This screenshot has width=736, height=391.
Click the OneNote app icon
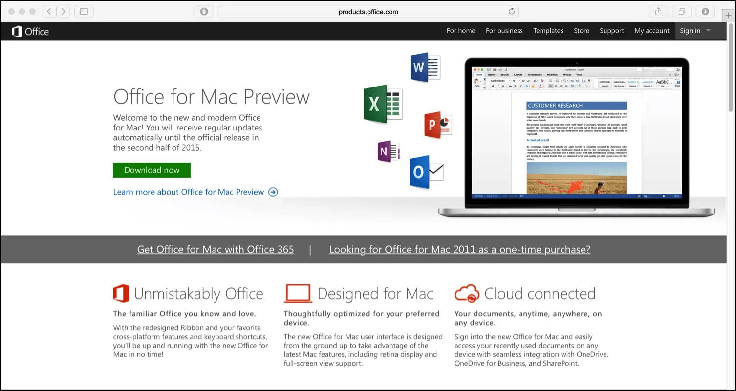pyautogui.click(x=389, y=152)
